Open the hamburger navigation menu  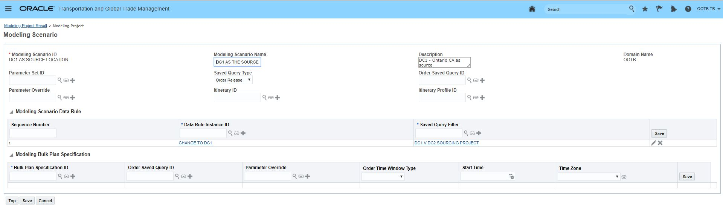[8, 9]
